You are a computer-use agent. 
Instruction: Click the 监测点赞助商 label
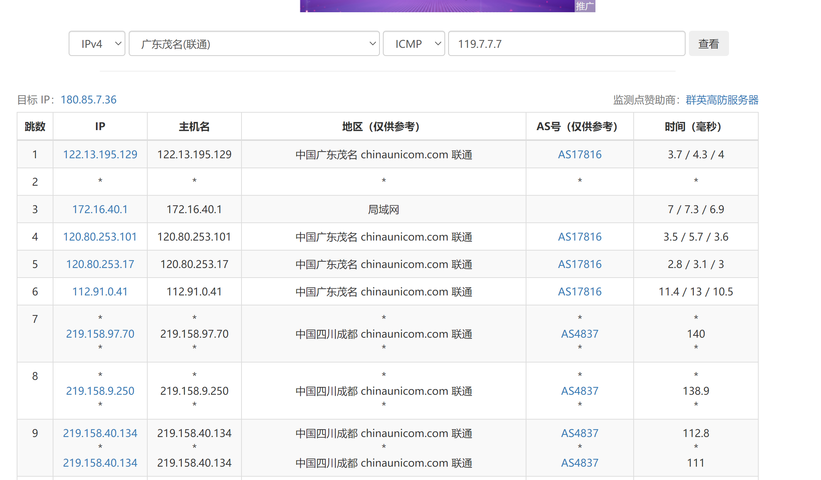[x=647, y=100]
